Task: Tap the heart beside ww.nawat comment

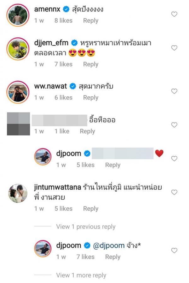Action: coord(174,91)
